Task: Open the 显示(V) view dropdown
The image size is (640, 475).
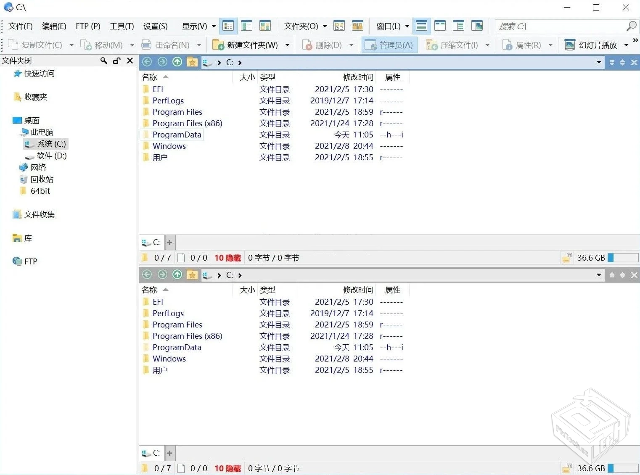Action: [198, 26]
